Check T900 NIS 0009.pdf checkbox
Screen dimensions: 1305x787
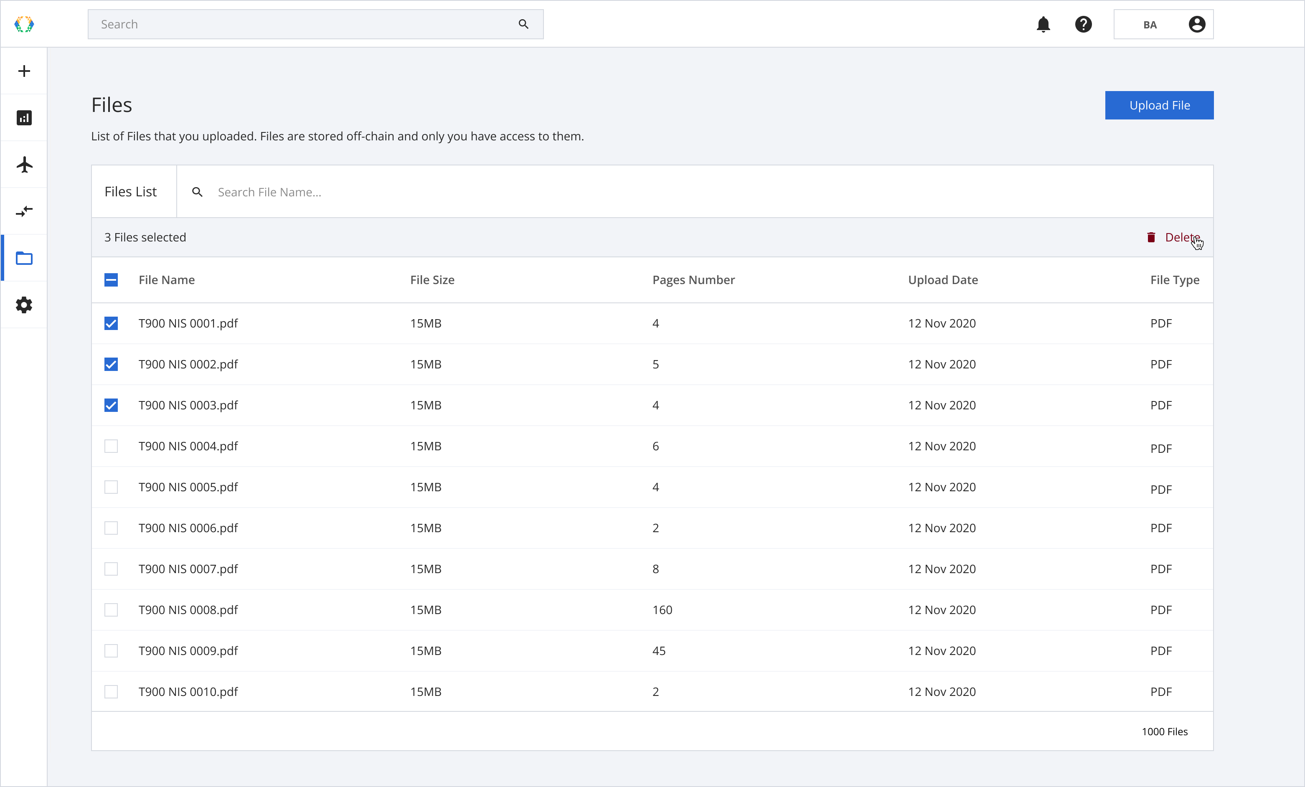pos(111,651)
